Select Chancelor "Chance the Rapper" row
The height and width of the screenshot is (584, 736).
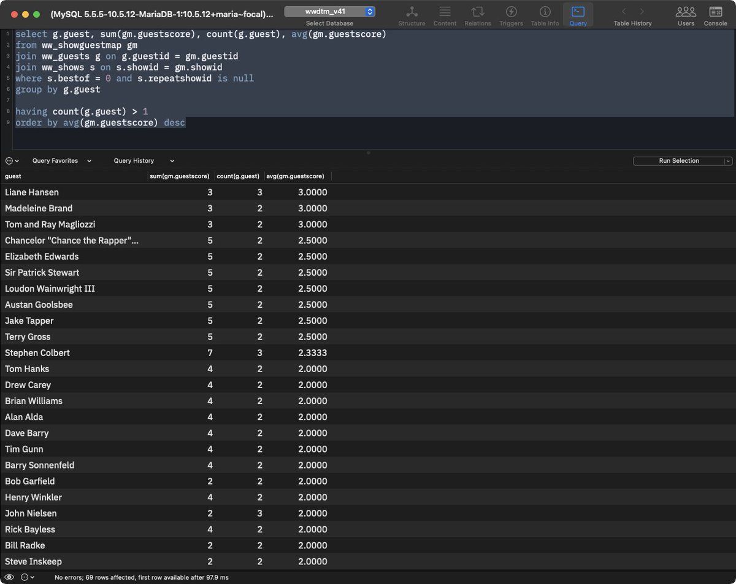coord(368,240)
